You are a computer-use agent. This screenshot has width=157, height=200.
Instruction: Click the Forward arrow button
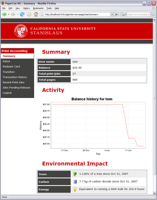[13, 14]
